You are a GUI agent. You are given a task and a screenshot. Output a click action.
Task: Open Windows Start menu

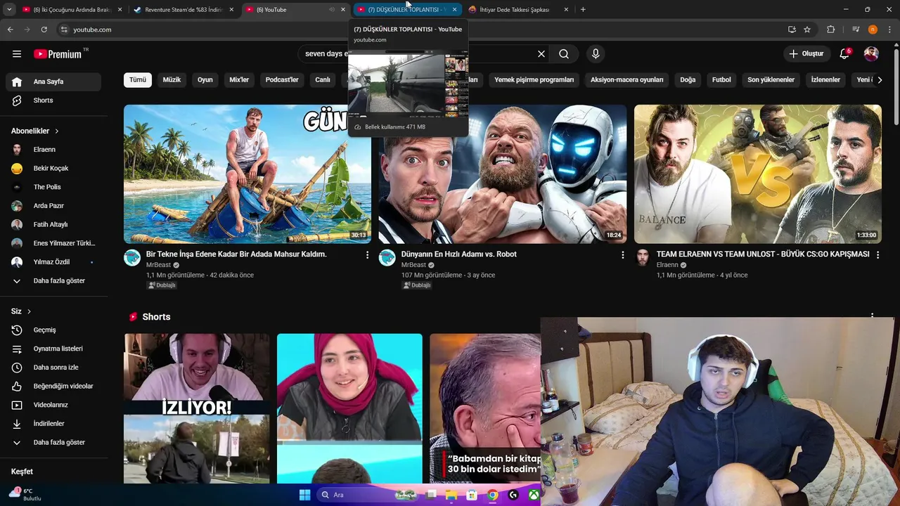(x=304, y=495)
